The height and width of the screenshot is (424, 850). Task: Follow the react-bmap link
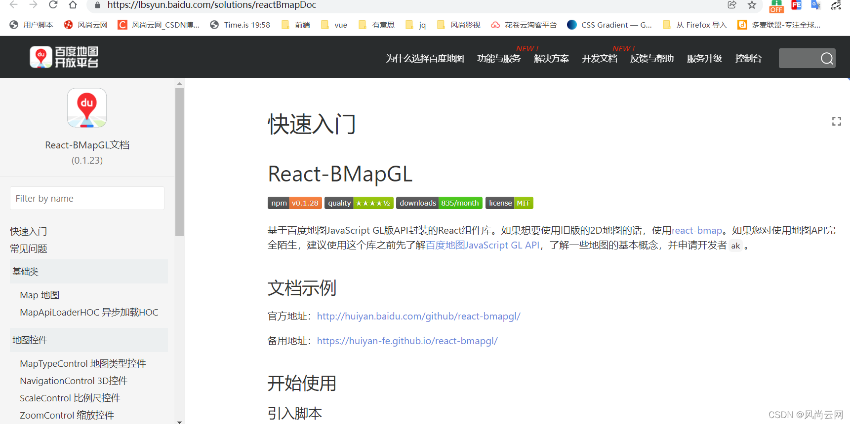[x=696, y=230]
